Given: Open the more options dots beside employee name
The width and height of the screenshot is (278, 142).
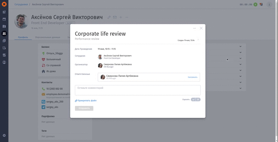Looking at the screenshot, I should pyautogui.click(x=127, y=17).
